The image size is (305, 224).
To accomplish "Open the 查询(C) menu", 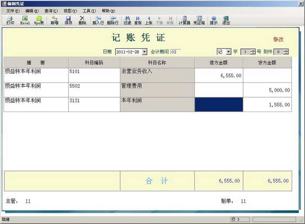I will tap(51, 11).
